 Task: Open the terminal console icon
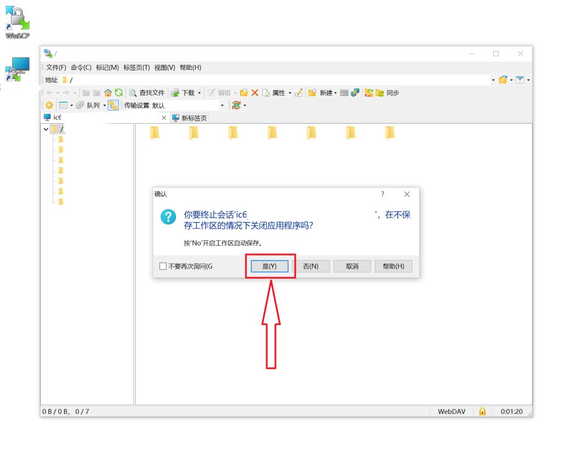tap(344, 93)
